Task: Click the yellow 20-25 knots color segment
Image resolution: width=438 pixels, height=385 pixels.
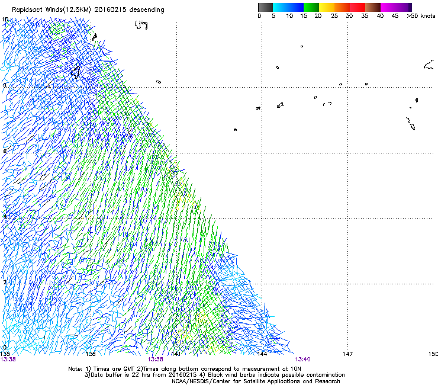Action: (x=327, y=7)
